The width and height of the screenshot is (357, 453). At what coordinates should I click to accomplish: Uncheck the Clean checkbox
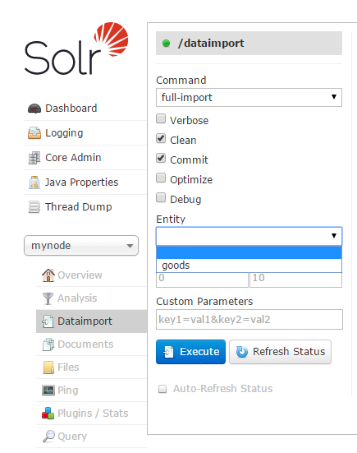coord(161,138)
